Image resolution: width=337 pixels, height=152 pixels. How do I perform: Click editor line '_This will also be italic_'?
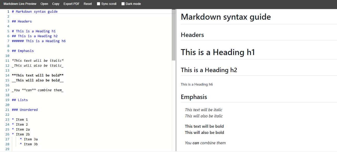pyautogui.click(x=38, y=66)
